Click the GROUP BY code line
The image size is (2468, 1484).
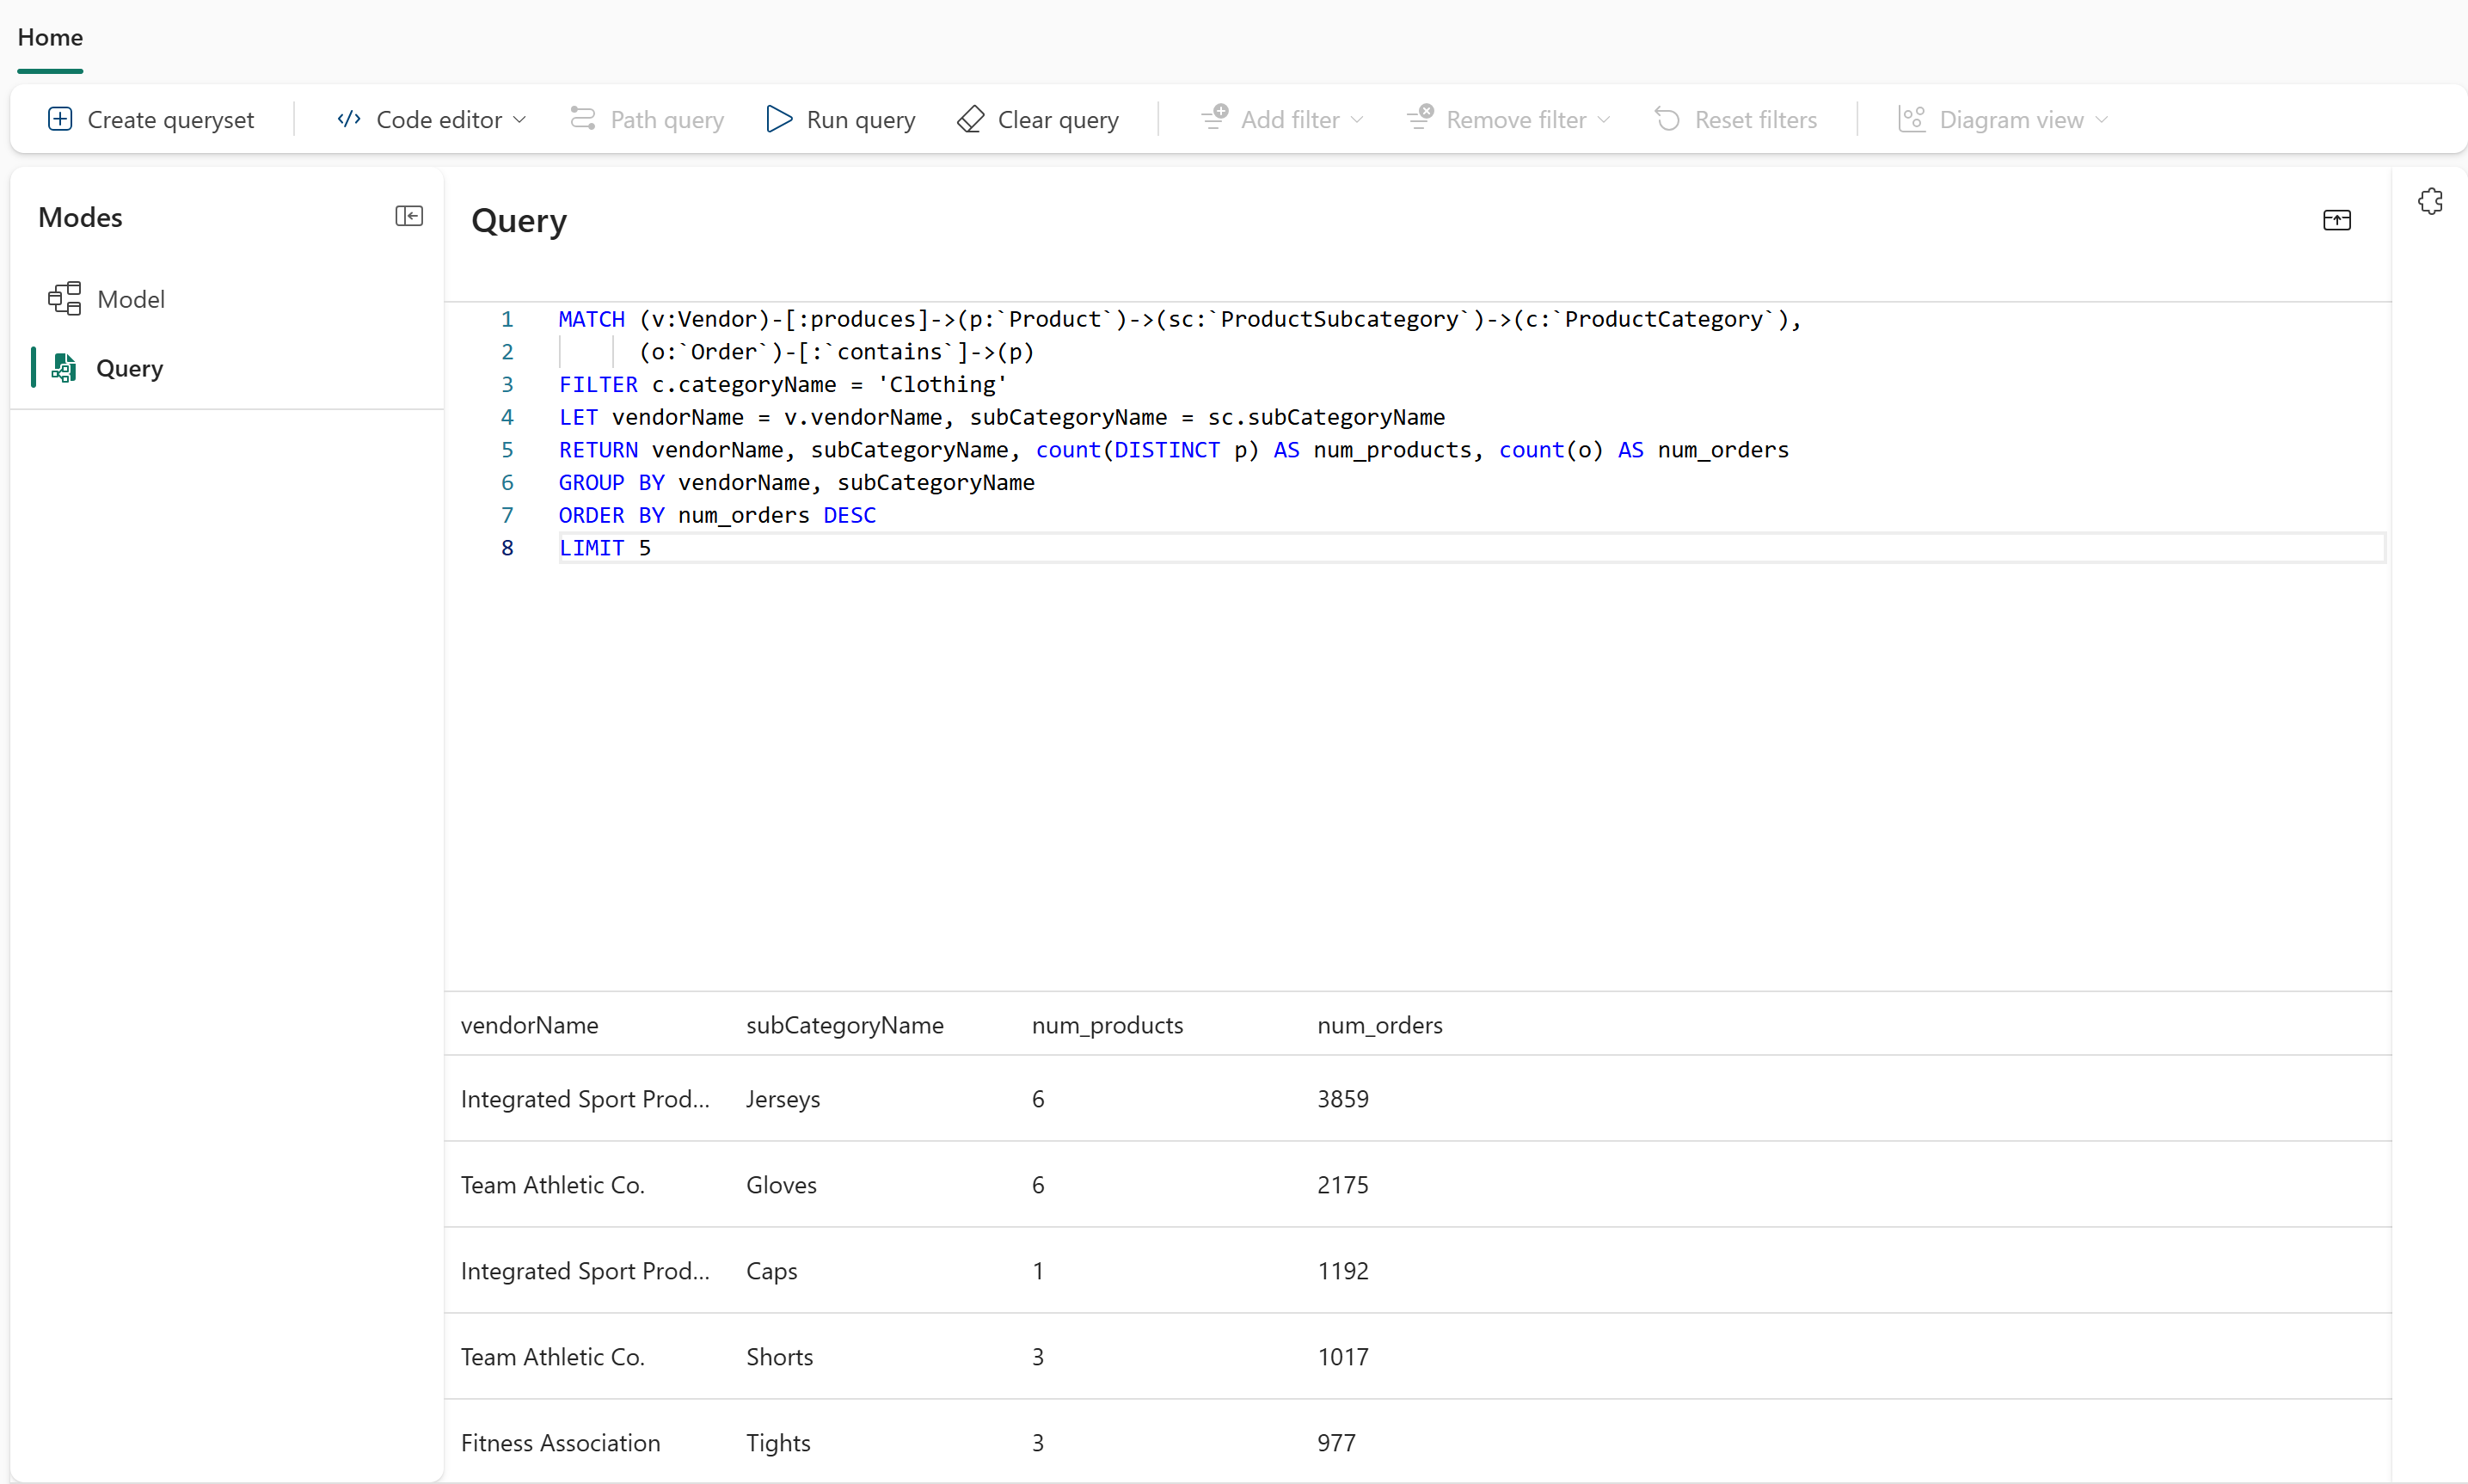tap(796, 483)
